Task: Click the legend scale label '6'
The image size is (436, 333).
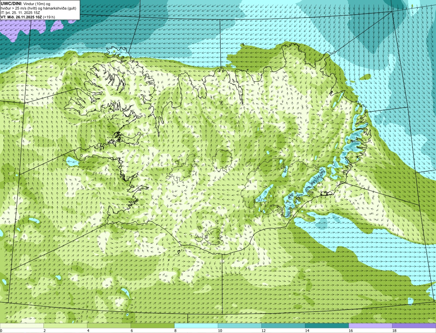Action: pyautogui.click(x=132, y=331)
